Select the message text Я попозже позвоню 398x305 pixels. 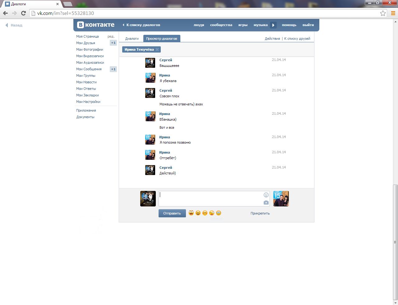point(175,142)
